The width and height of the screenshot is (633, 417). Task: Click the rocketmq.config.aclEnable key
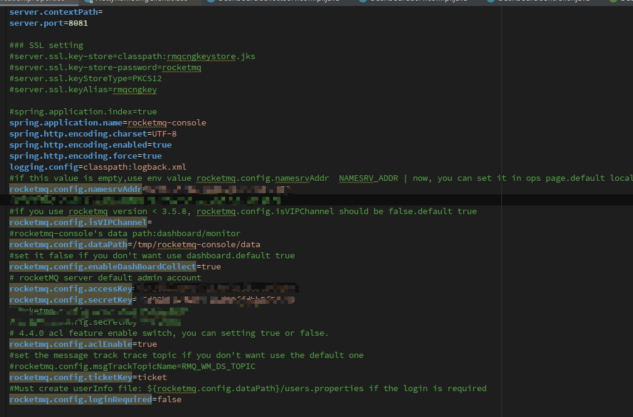coord(71,344)
